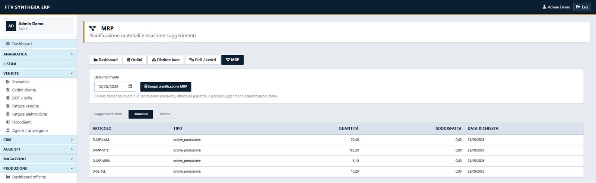Click the quantity value 10,20
596x183 pixels.
pos(355,171)
